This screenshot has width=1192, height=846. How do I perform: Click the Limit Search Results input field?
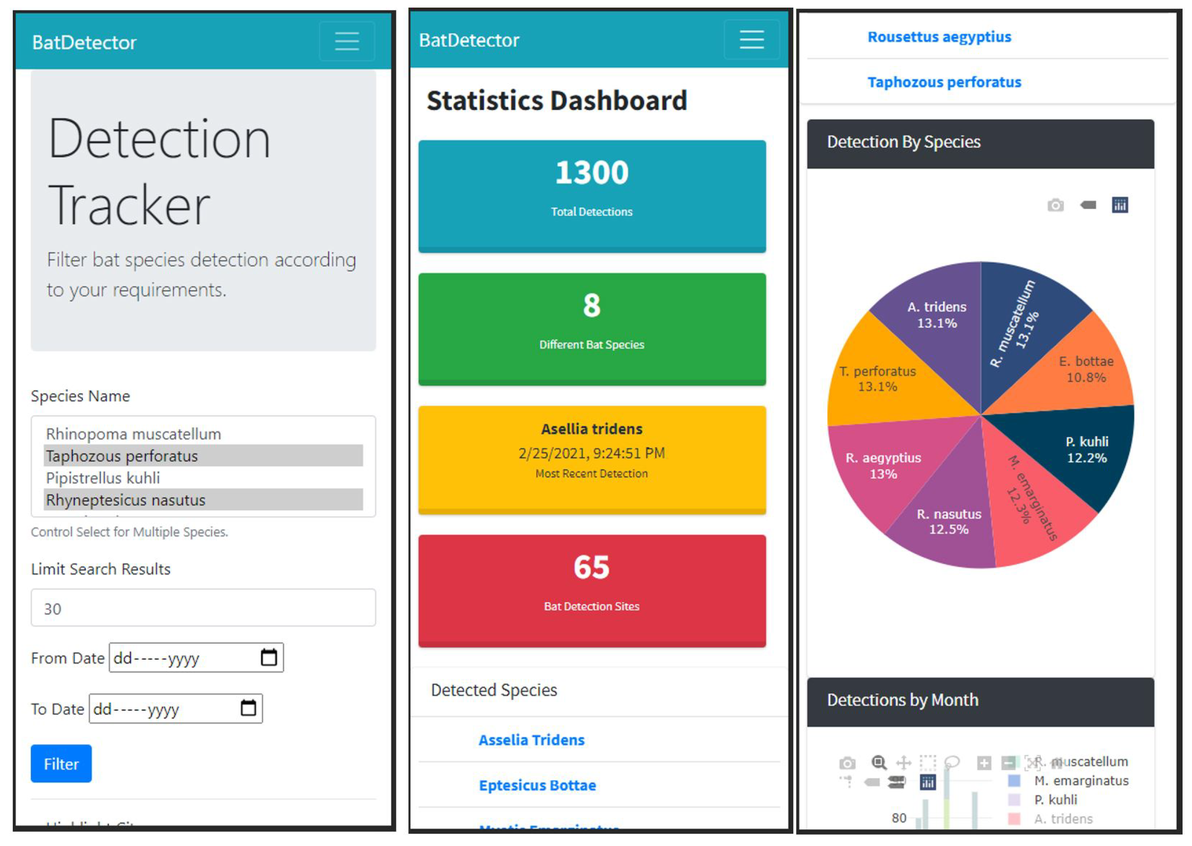click(x=203, y=608)
